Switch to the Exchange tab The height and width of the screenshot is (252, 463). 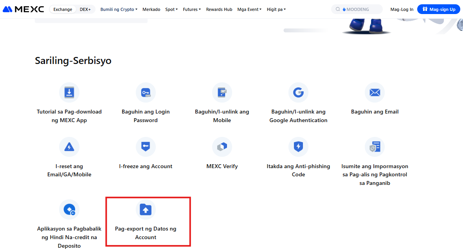tap(63, 9)
